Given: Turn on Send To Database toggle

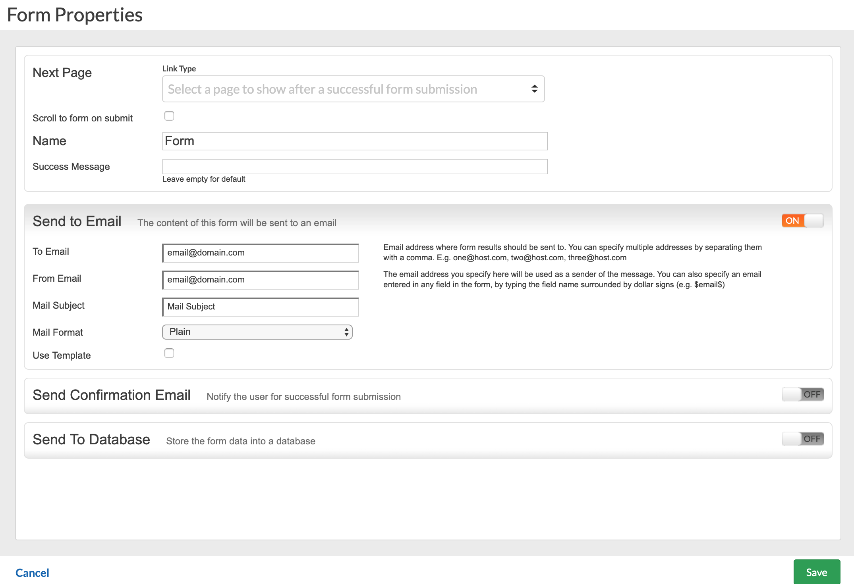Looking at the screenshot, I should point(802,439).
